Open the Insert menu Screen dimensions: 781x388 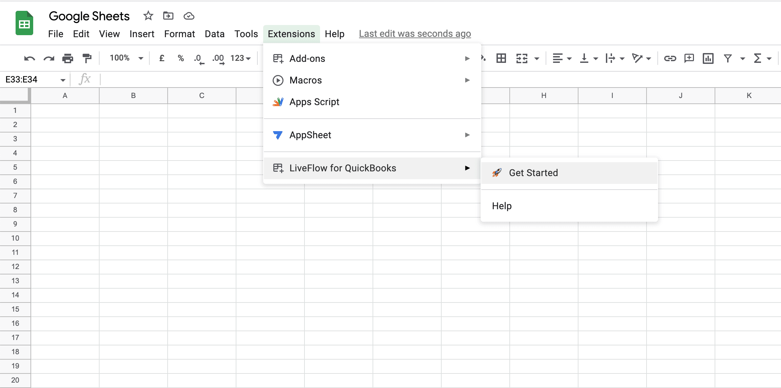(142, 34)
